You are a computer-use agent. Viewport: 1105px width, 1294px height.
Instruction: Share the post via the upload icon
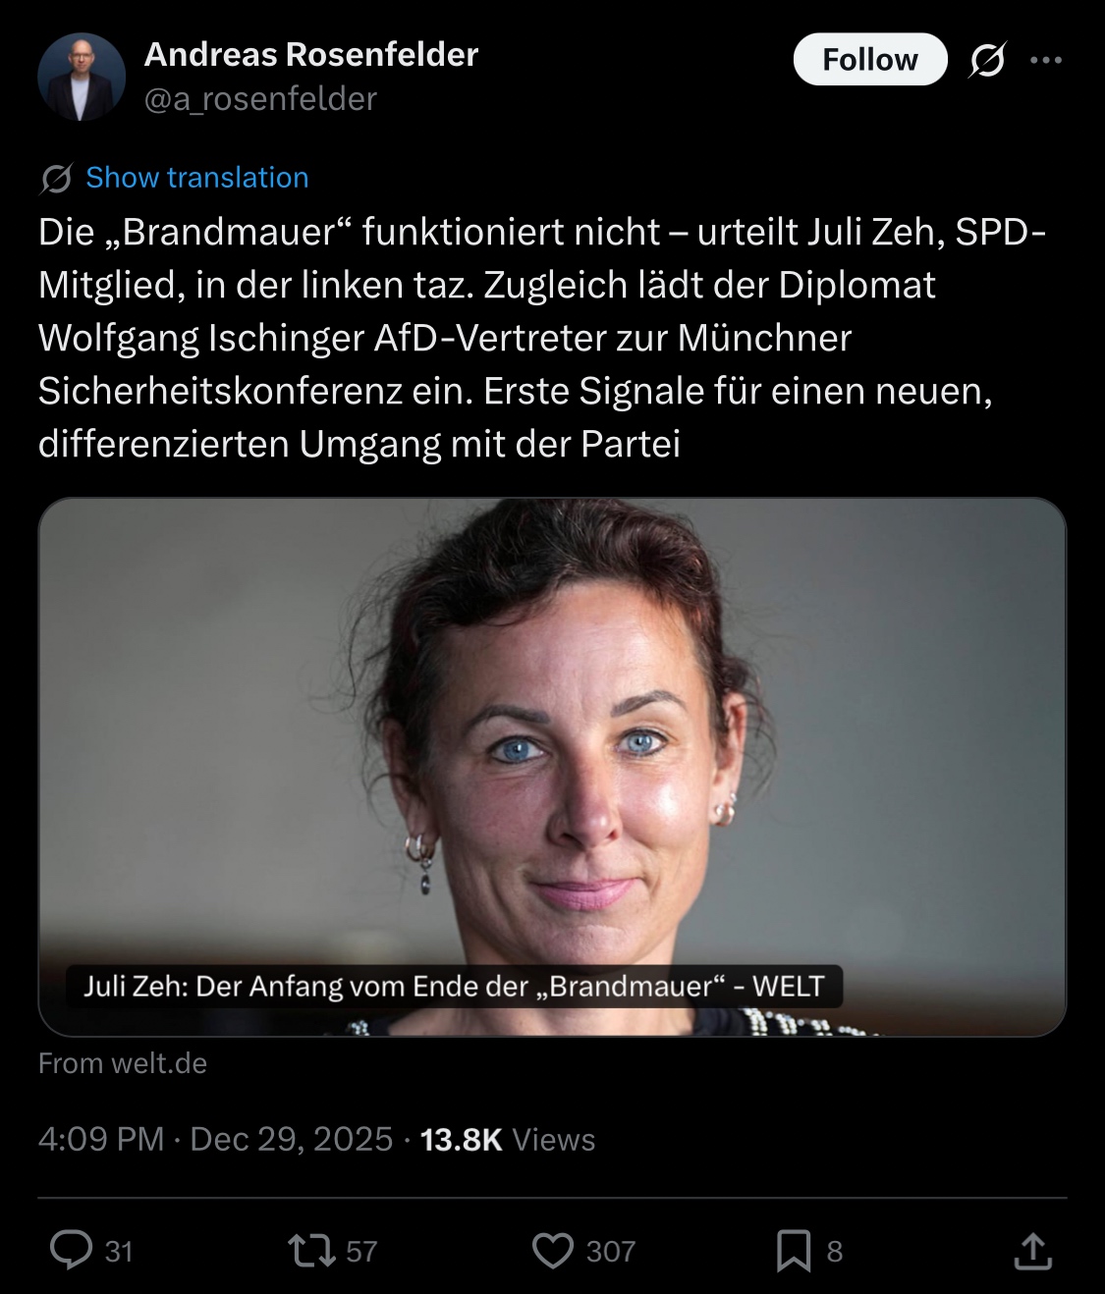1032,1251
